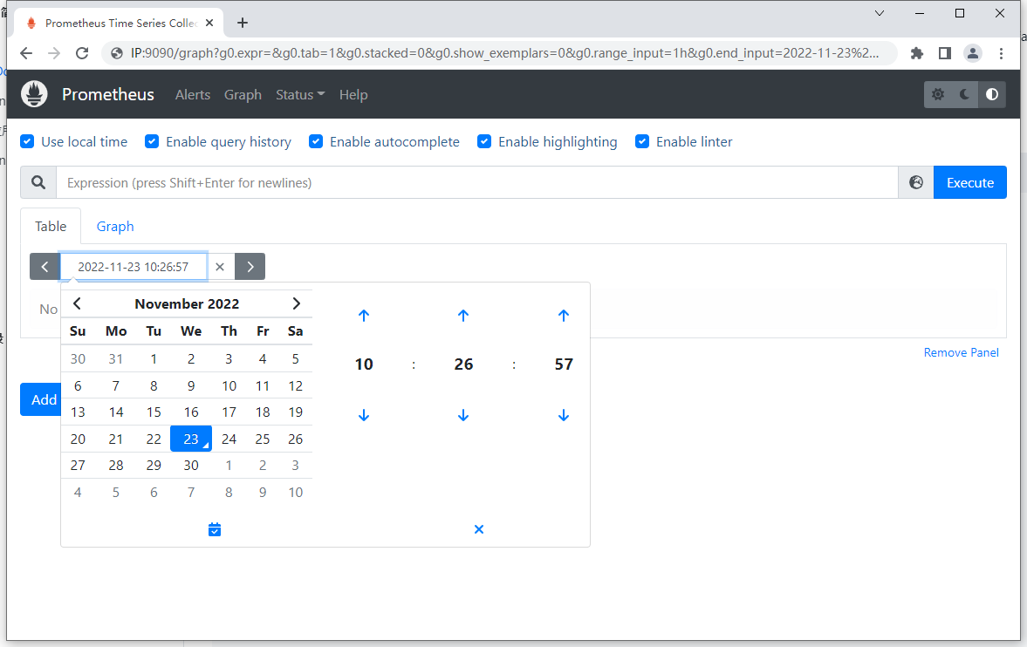Click the November 2022 month header
1027x647 pixels.
[x=187, y=303]
